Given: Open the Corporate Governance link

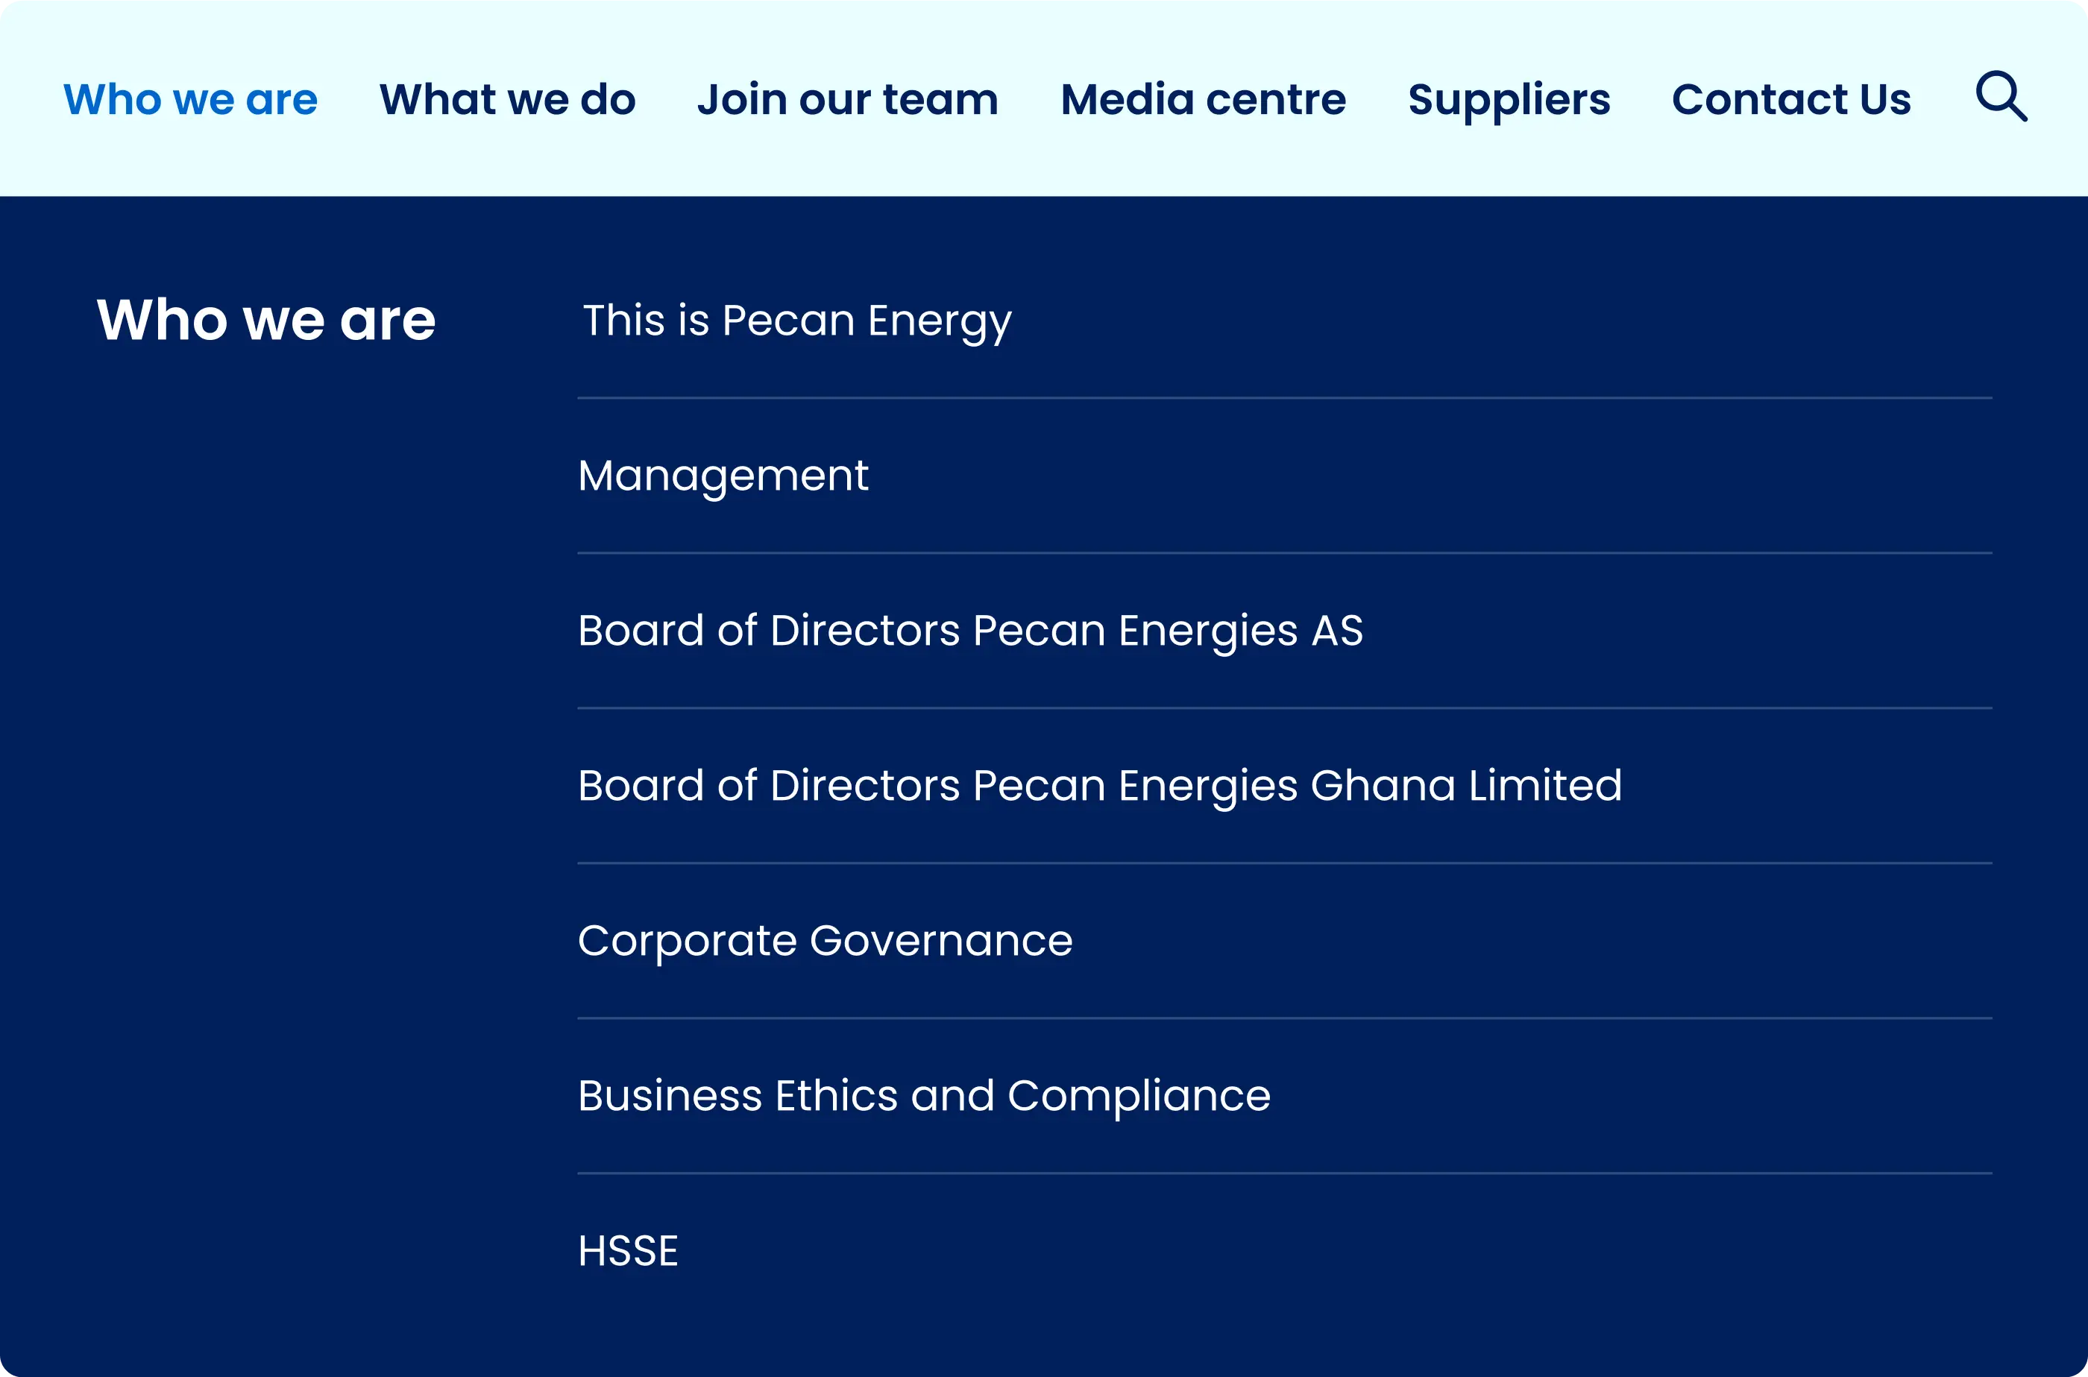Looking at the screenshot, I should [x=825, y=941].
